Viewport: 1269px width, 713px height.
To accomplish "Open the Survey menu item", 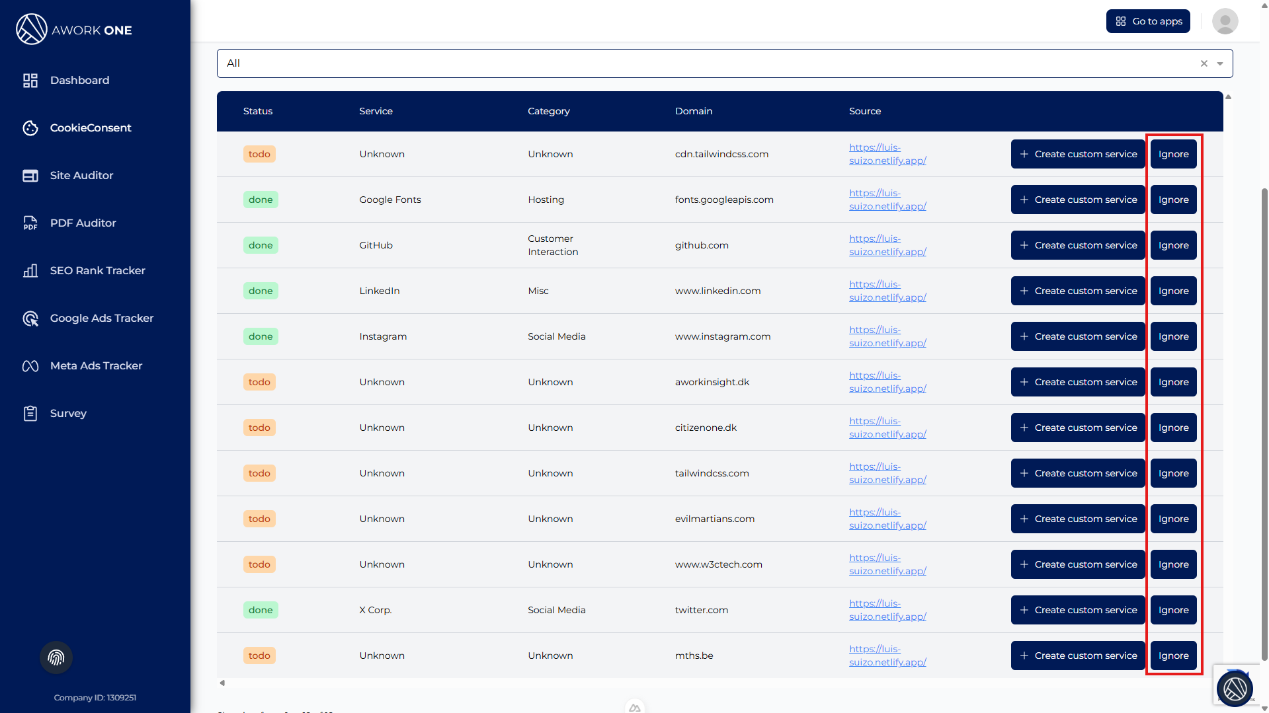I will [68, 414].
